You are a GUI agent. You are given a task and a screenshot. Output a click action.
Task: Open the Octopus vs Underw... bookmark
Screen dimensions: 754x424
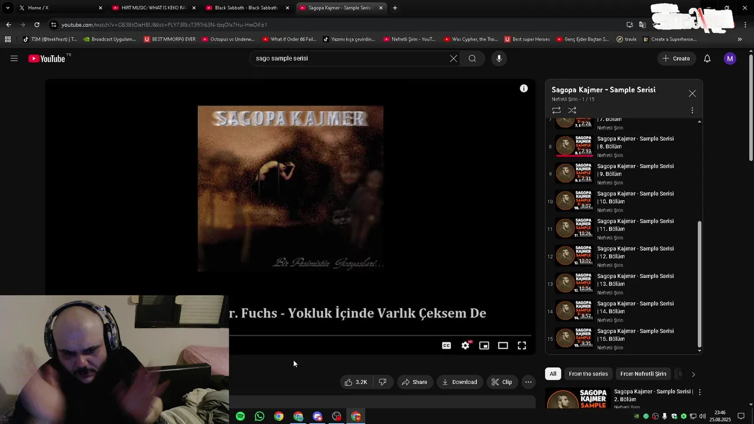[229, 39]
